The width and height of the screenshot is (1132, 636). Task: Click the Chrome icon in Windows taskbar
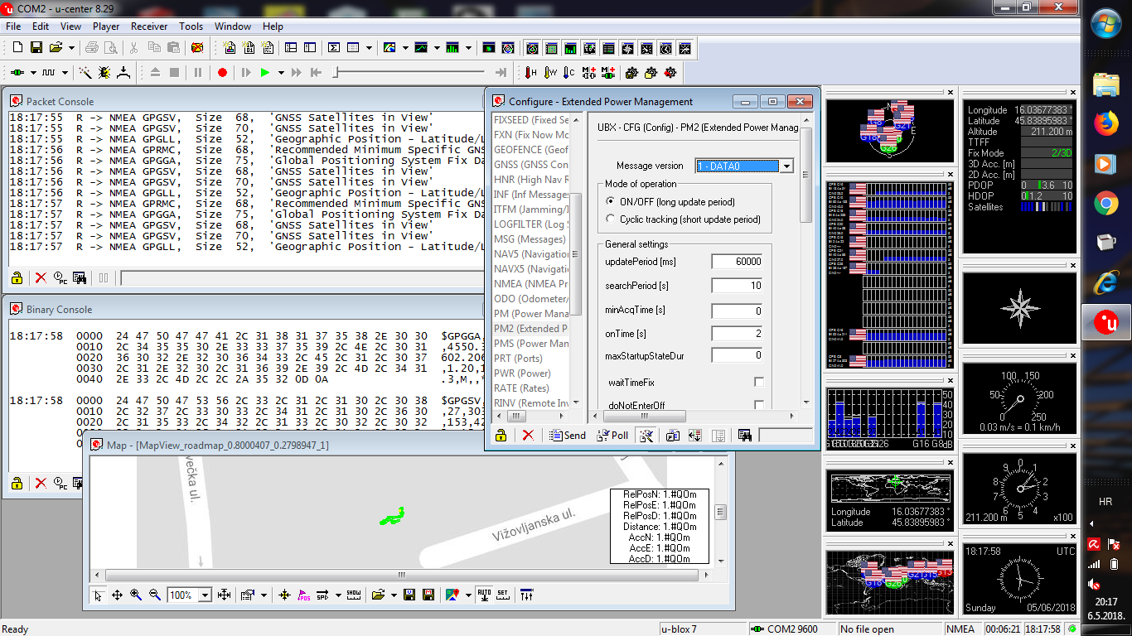coord(1106,203)
